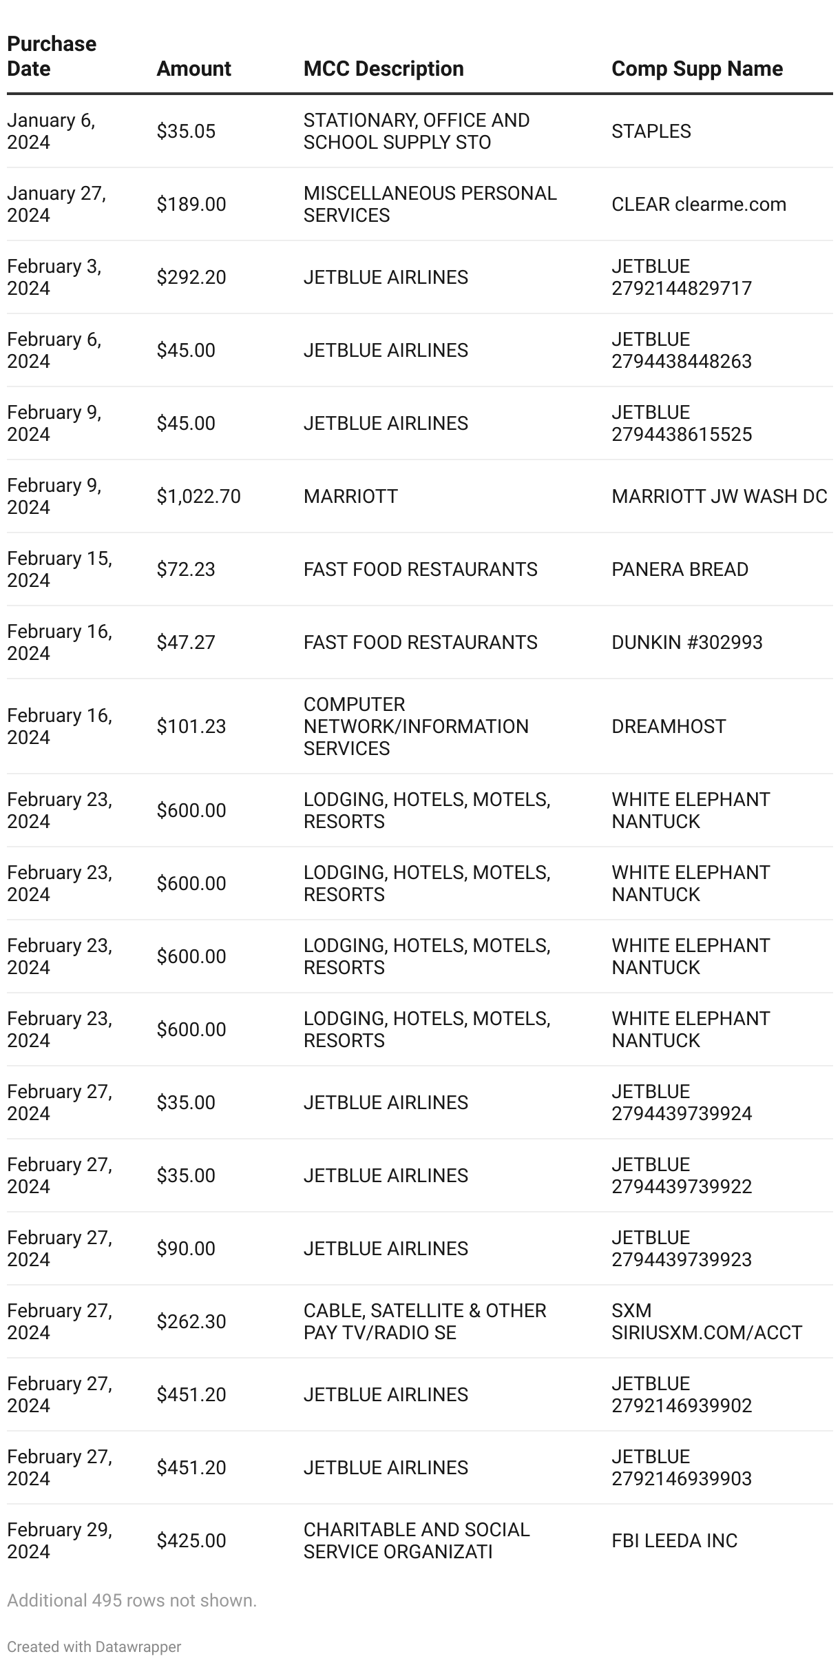
Task: Select the $1,022.70 amount cell
Action: (x=198, y=497)
